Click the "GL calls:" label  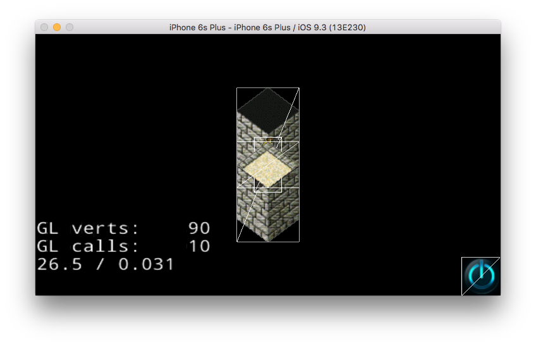(88, 246)
